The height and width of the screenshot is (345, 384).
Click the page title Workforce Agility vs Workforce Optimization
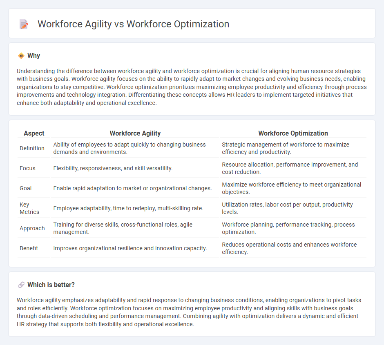[x=133, y=24]
